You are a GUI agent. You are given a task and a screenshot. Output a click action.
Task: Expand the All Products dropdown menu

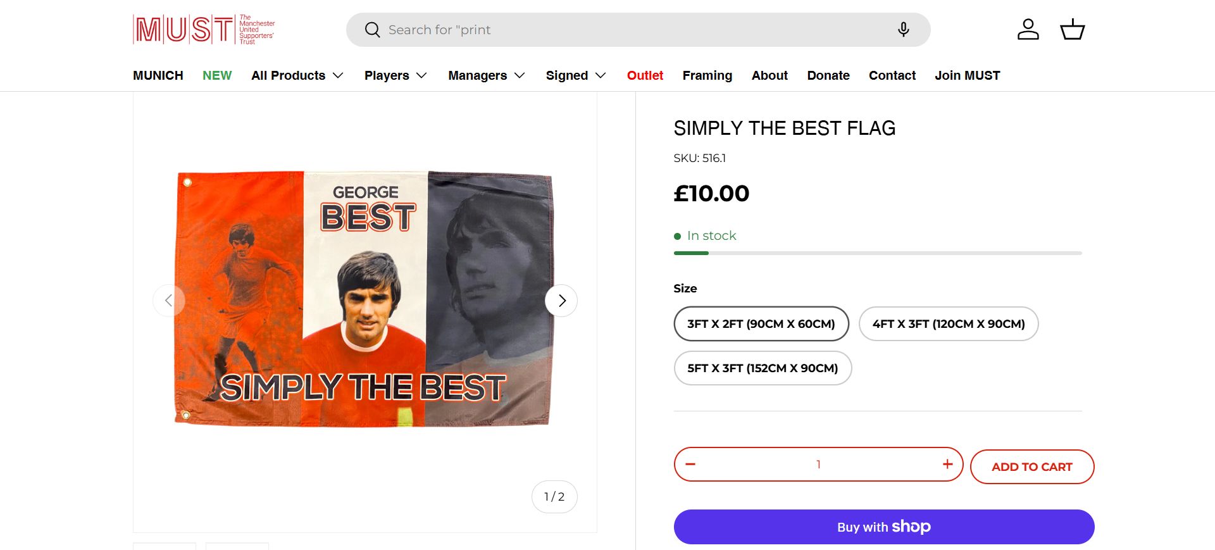[x=297, y=75]
